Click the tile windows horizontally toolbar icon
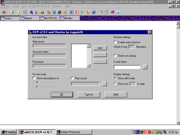The height and width of the screenshot is (135, 180). [100, 12]
